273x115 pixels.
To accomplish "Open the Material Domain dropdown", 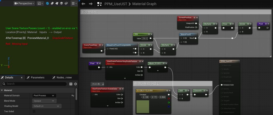I will point(44,96).
